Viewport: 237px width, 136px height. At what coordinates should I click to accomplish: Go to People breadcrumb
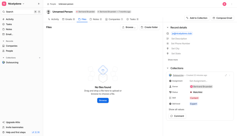click(x=52, y=4)
